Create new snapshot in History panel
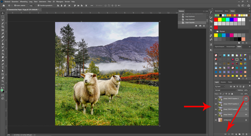Image resolution: width=251 pixels, height=136 pixels. (x=200, y=26)
